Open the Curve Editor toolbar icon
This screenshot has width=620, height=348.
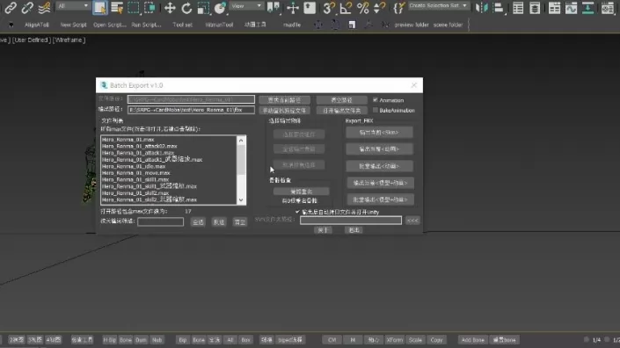[571, 8]
